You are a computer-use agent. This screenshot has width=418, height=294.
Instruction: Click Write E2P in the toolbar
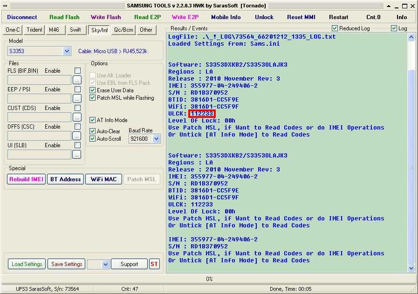[x=185, y=17]
